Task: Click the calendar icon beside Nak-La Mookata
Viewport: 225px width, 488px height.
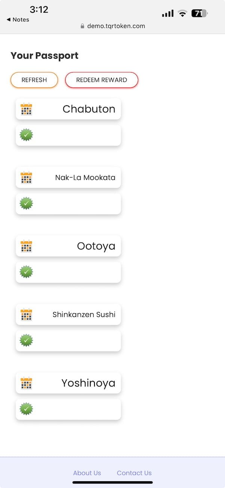Action: (26, 177)
